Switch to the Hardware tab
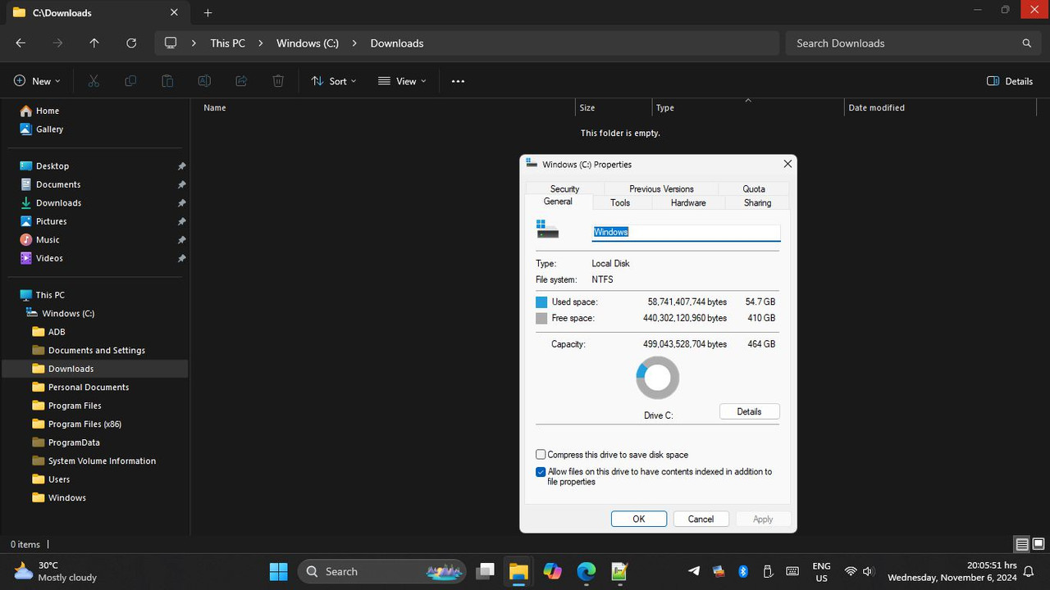This screenshot has width=1050, height=590. pos(688,202)
